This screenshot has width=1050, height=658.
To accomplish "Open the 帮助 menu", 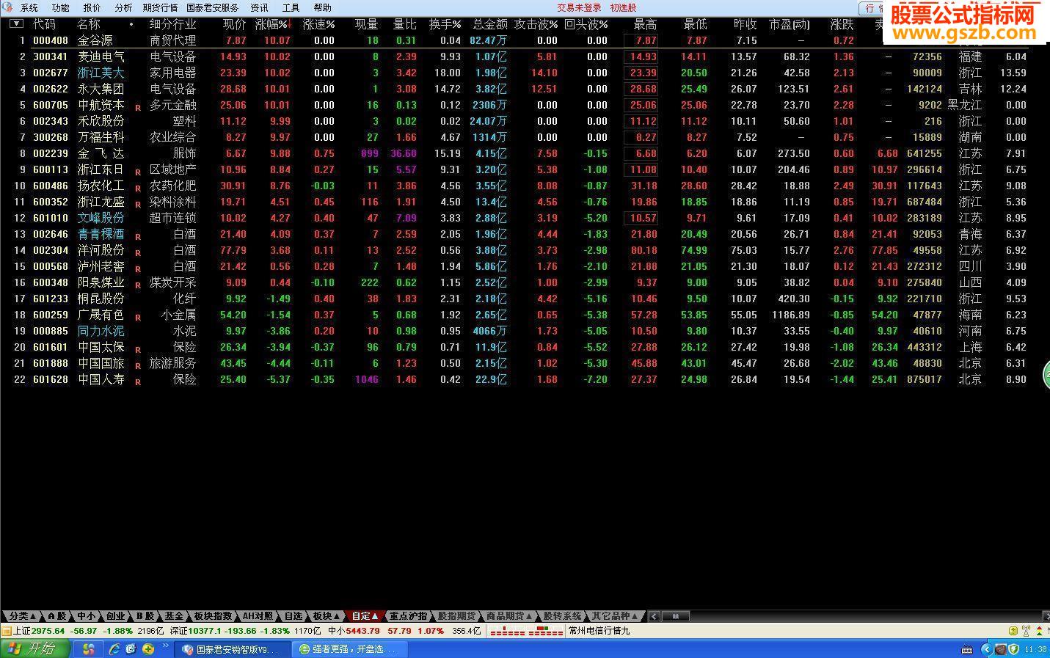I will [x=322, y=8].
